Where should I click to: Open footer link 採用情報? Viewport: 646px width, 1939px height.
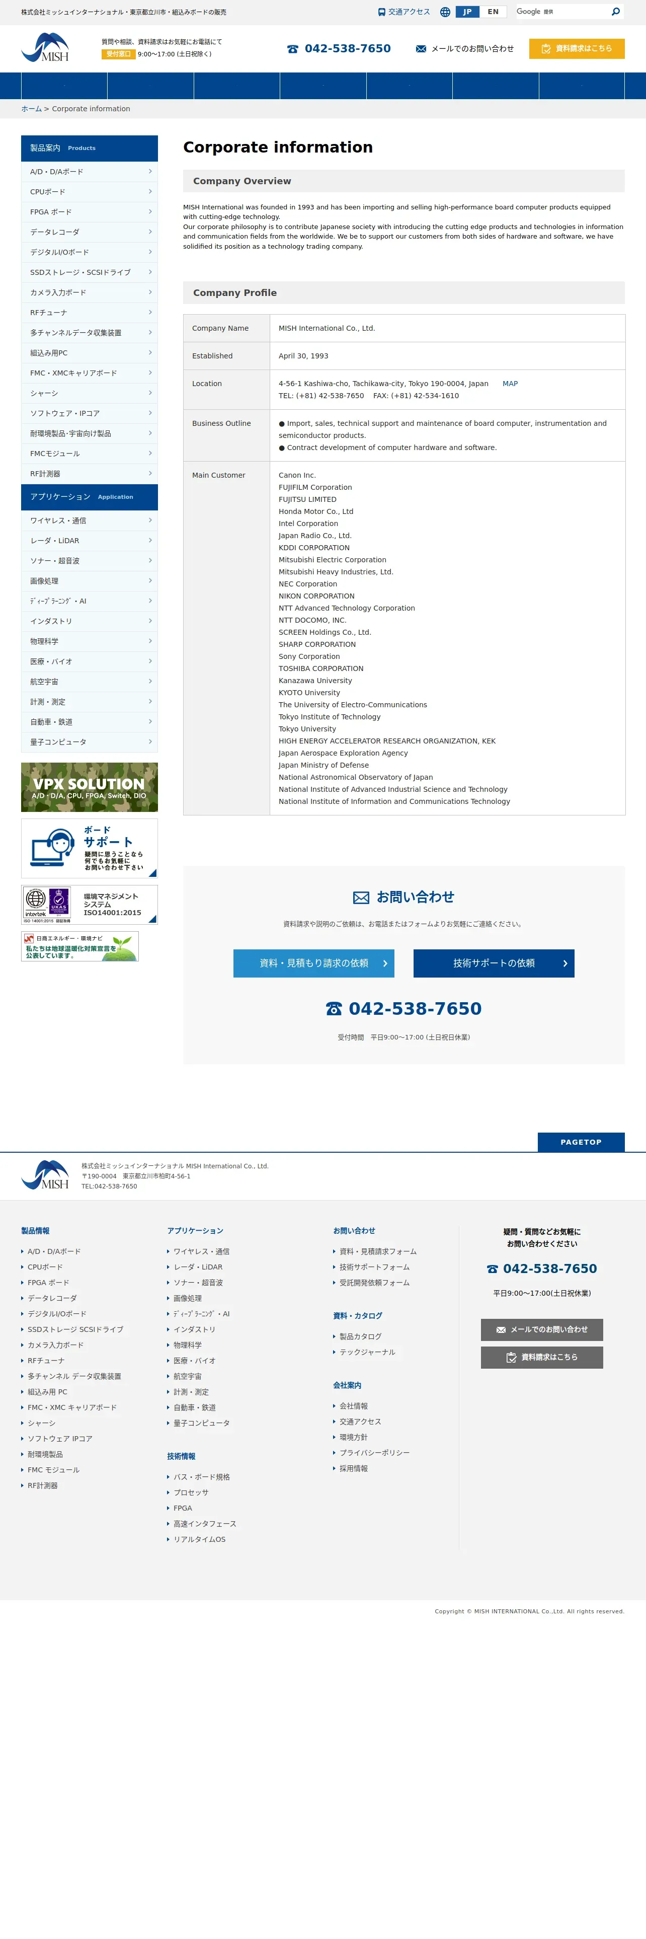click(x=354, y=1468)
